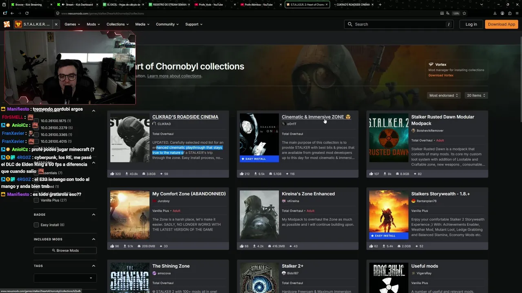Click download icon on Stalkers Storywealth card

click(383, 246)
